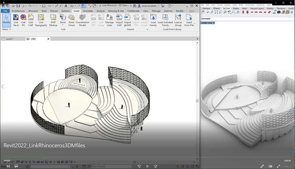Click the user account cesar.escalant button

pyautogui.click(x=149, y=6)
